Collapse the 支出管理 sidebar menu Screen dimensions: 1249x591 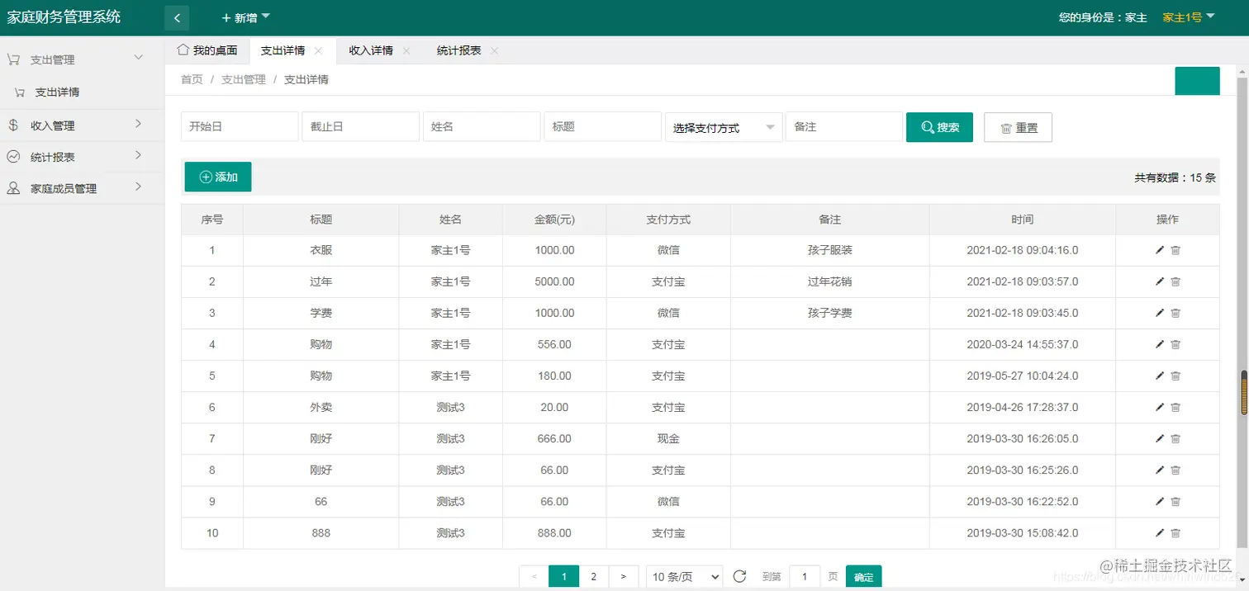pyautogui.click(x=82, y=59)
